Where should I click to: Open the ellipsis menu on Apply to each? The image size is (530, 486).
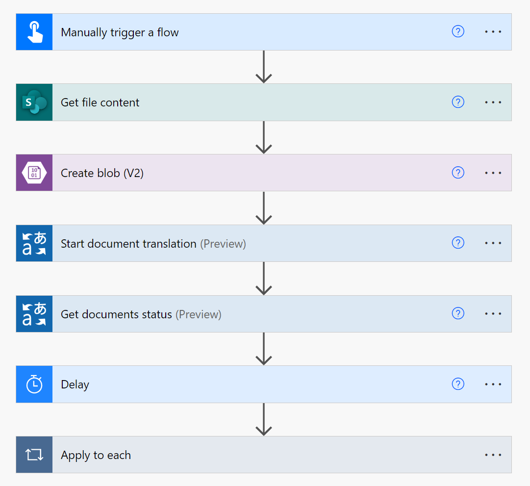(493, 455)
